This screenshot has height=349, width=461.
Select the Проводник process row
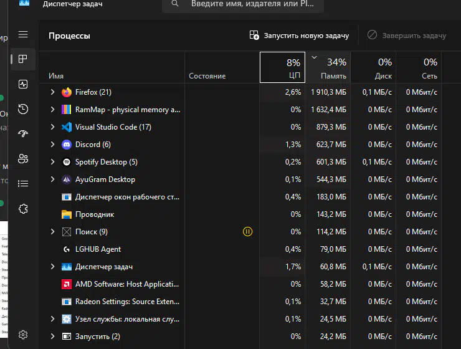coord(240,214)
